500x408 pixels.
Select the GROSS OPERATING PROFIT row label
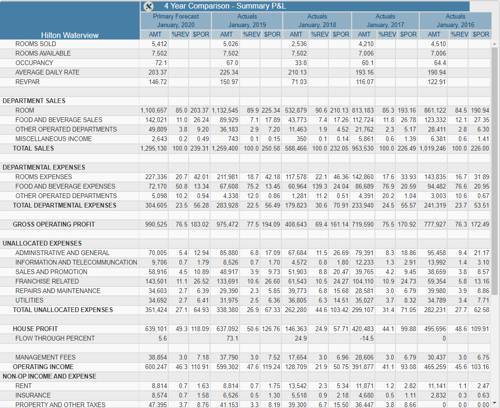(x=54, y=224)
